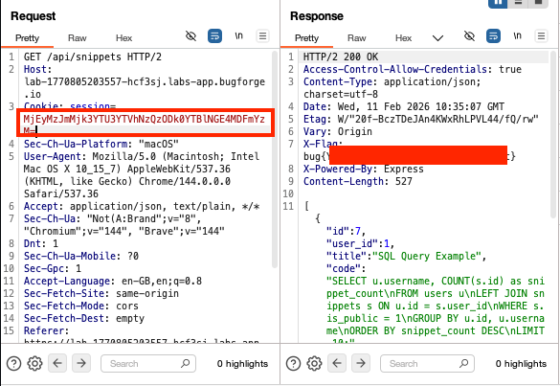Screen dimensions: 560x386
Task: Go to previous match in Response search
Action: (337, 363)
